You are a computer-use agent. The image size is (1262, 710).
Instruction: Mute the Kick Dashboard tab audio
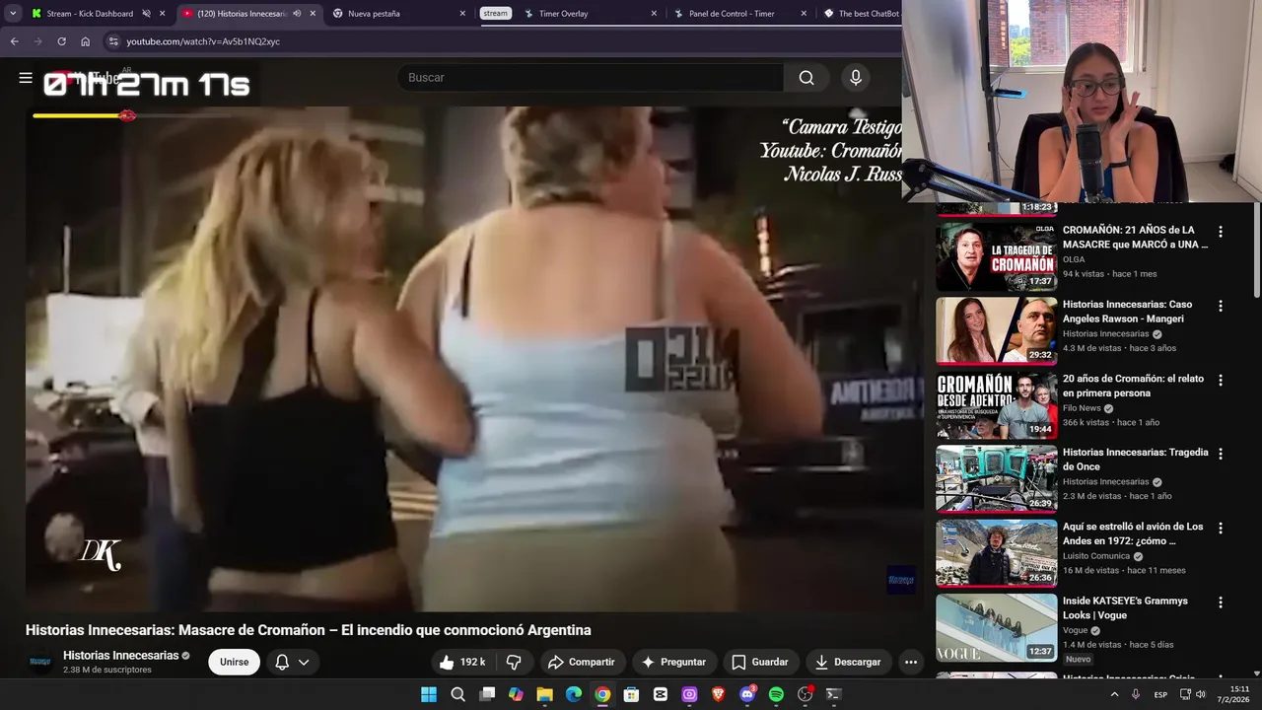point(146,14)
